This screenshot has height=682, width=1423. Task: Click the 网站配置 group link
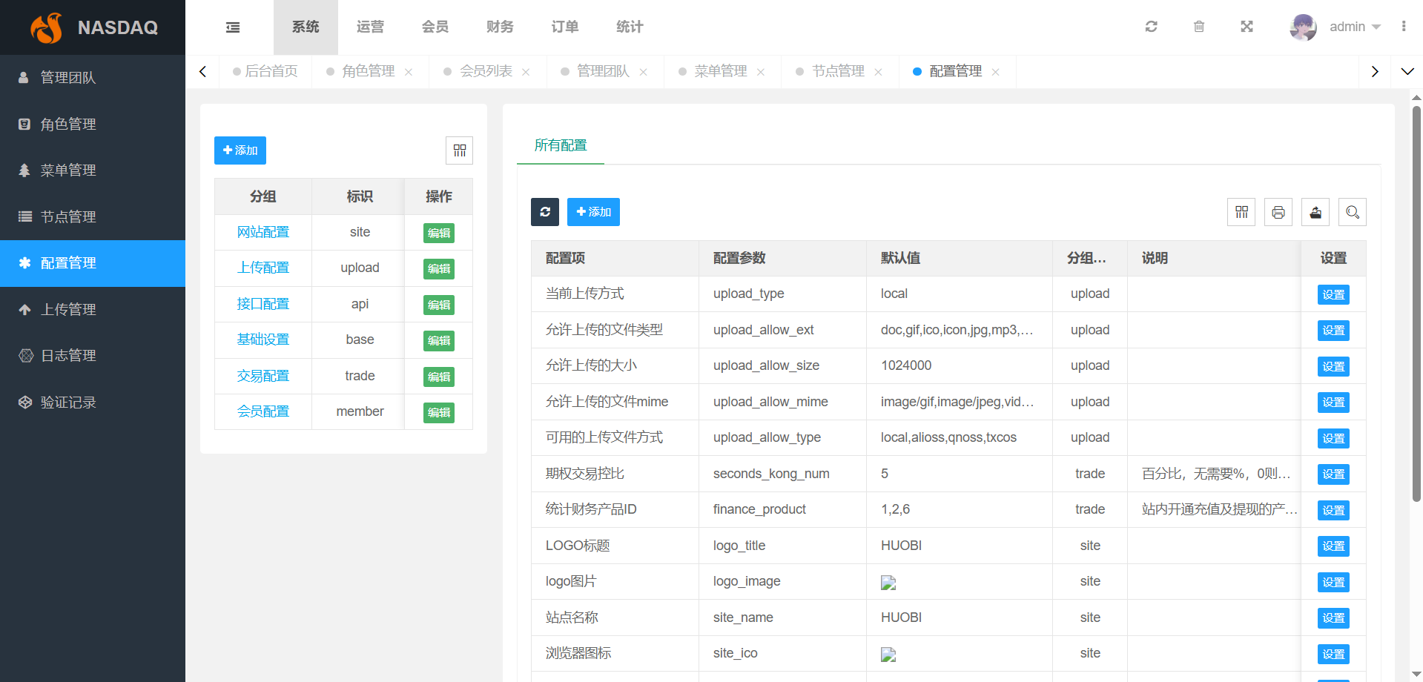tap(263, 232)
